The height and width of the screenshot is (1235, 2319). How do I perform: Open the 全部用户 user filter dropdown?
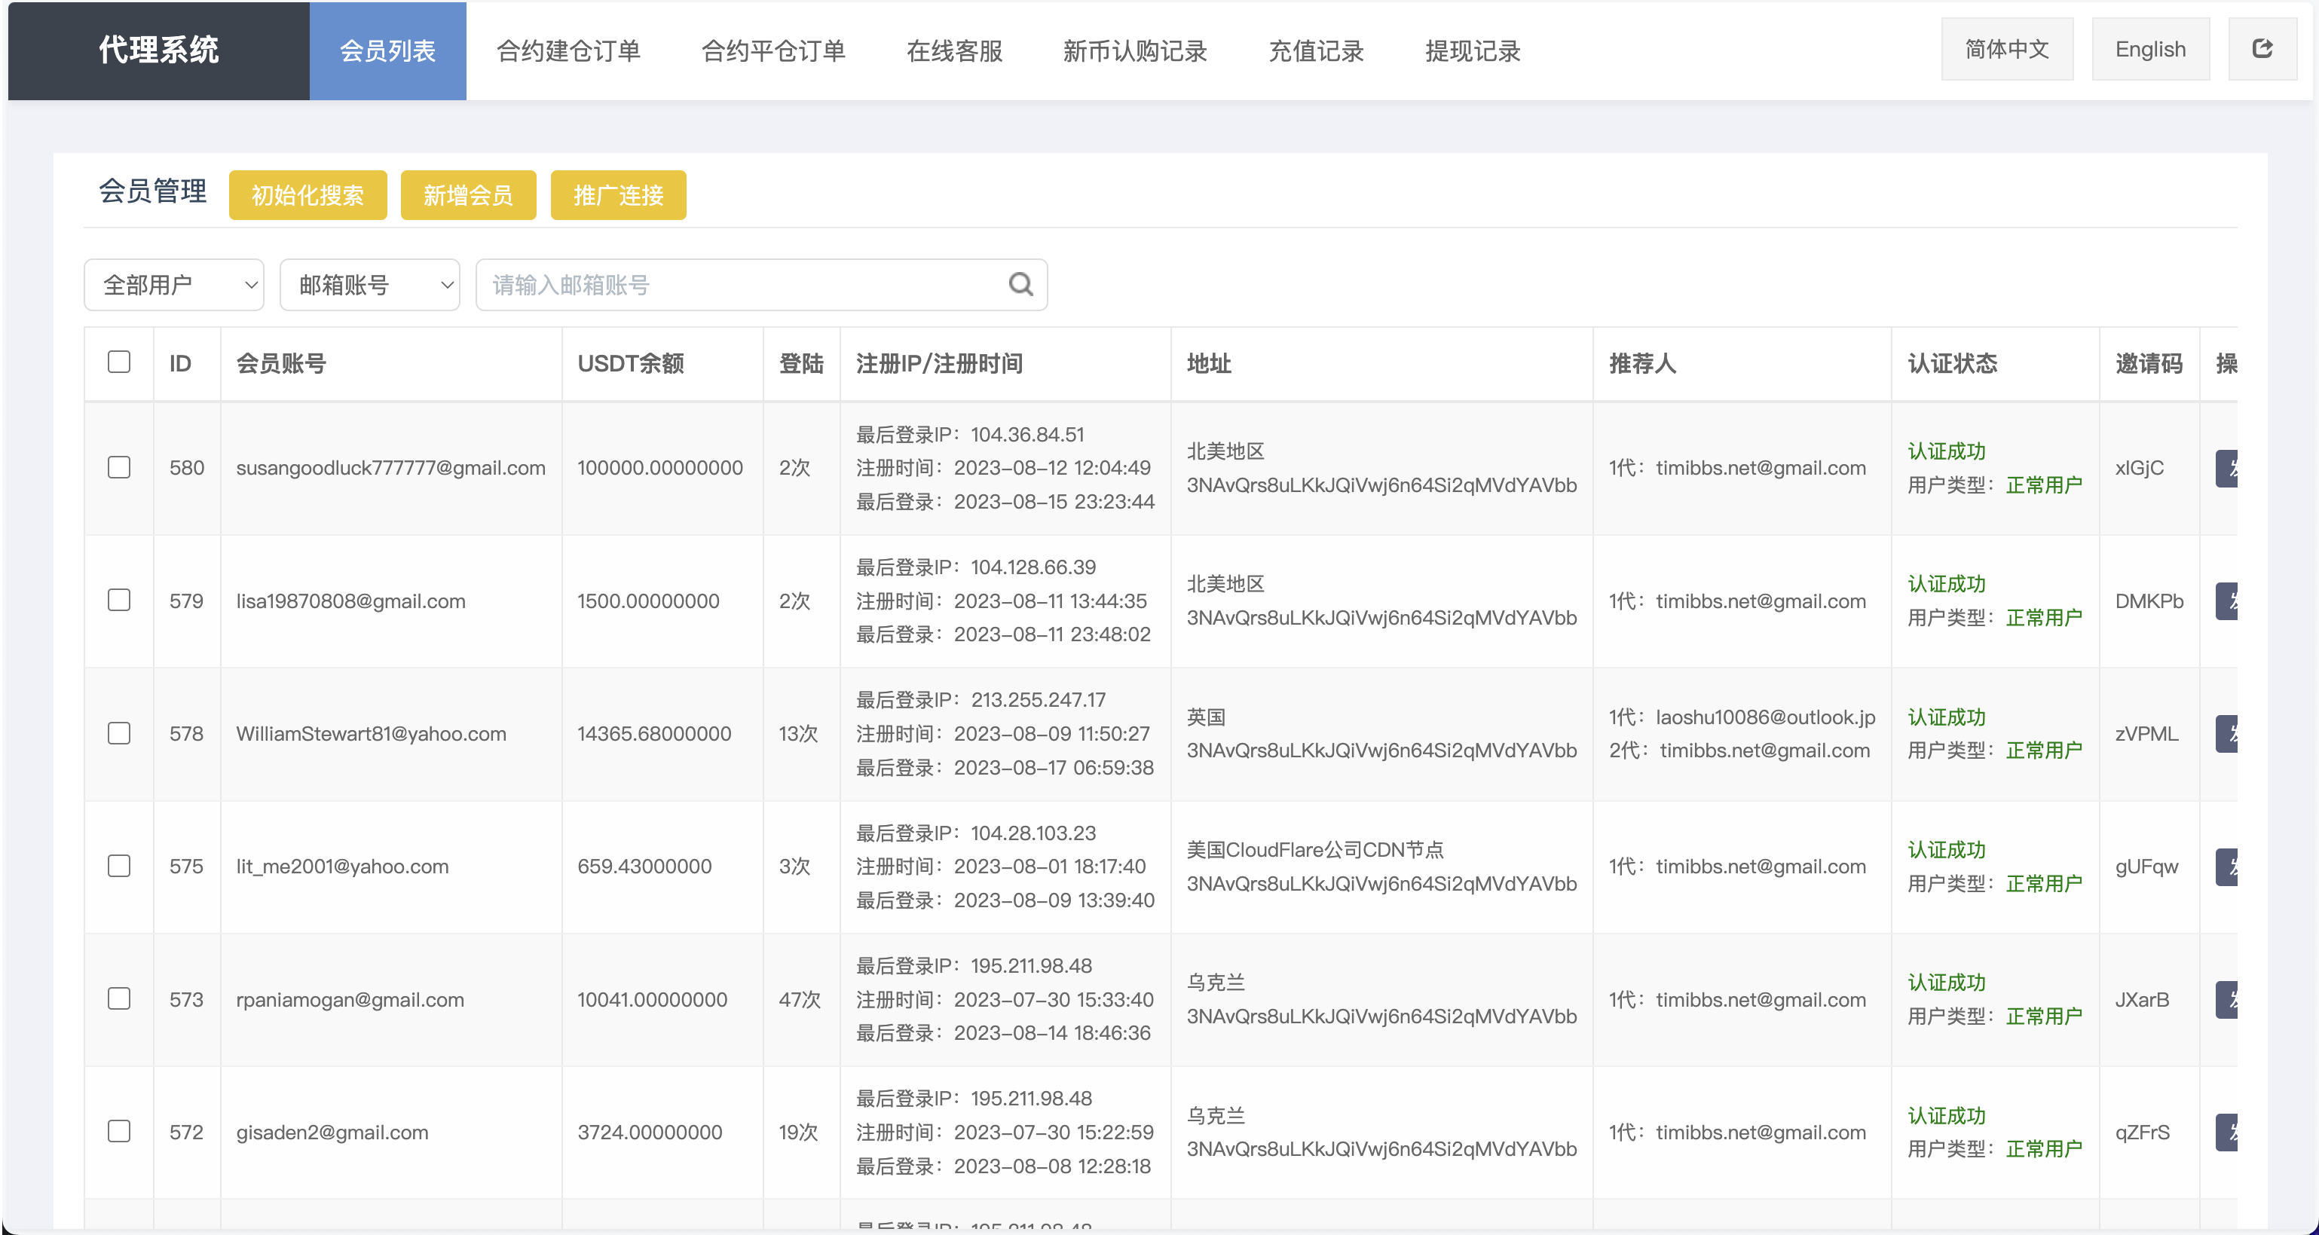click(173, 284)
